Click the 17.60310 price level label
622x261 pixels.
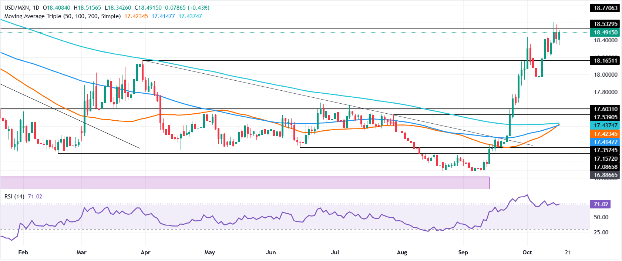pos(605,109)
